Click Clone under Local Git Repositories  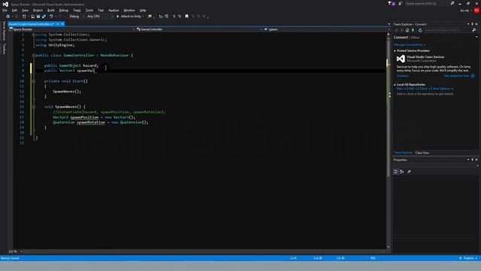[423, 89]
